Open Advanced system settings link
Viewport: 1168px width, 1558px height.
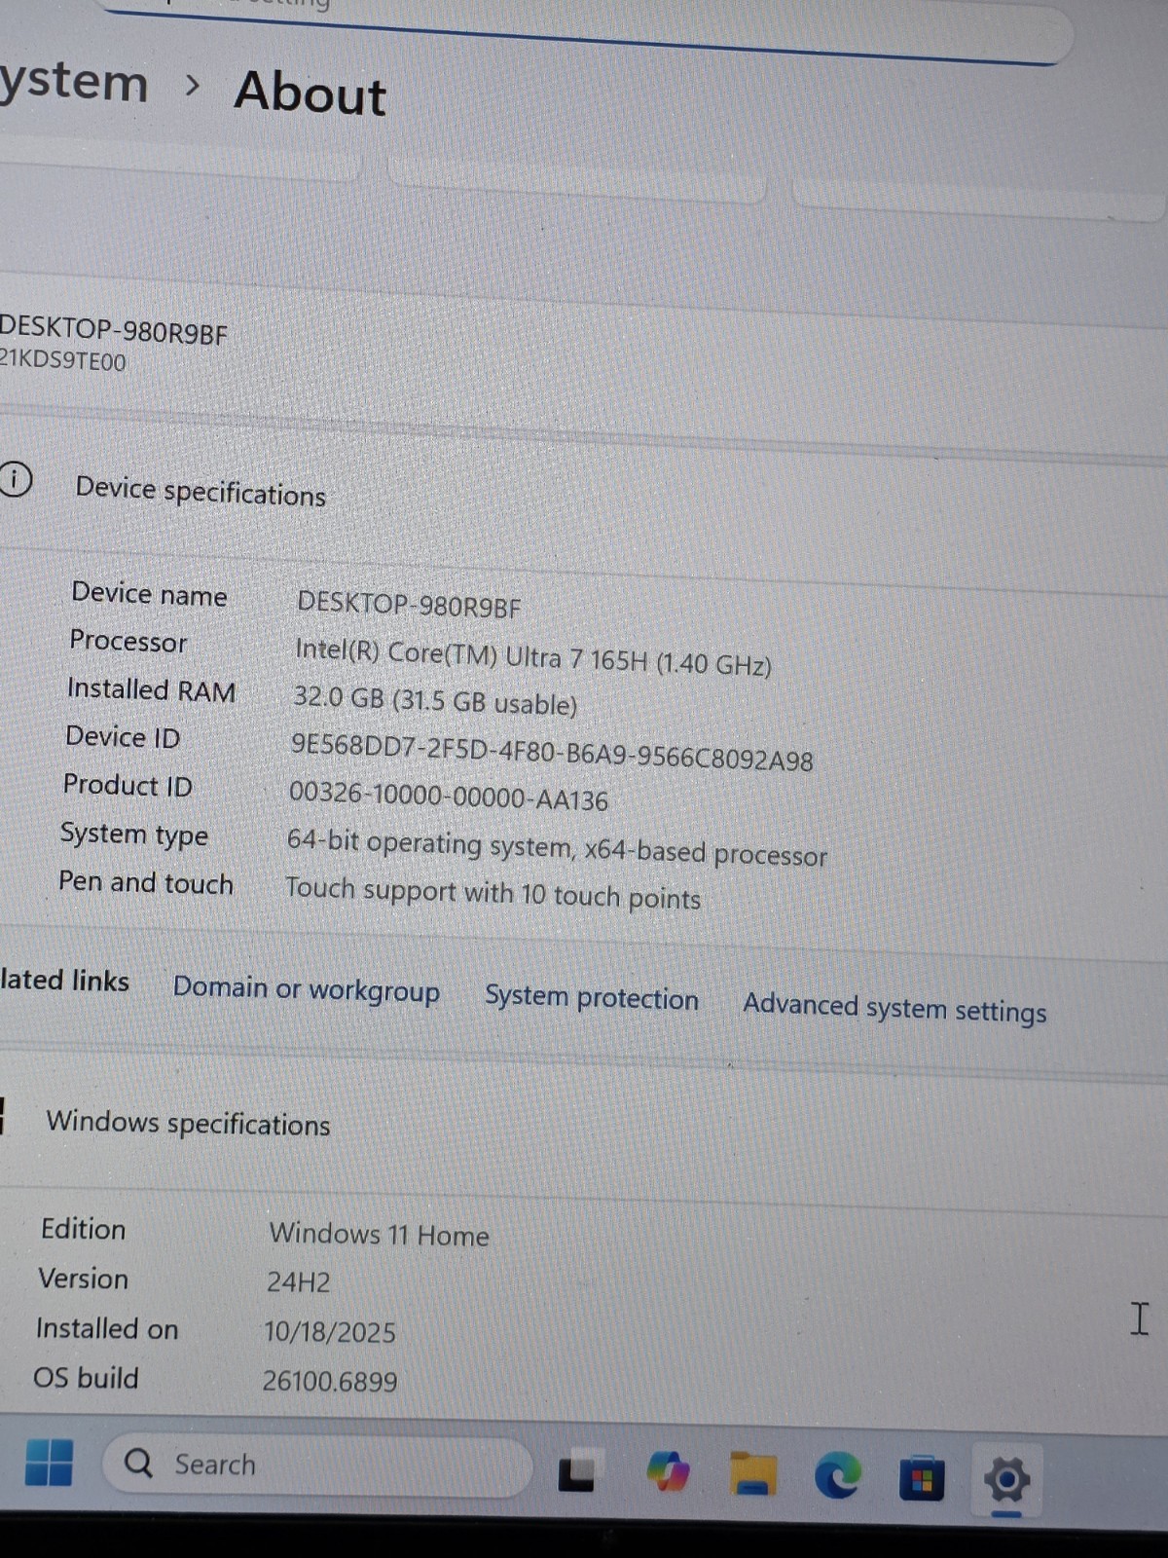pos(894,1008)
